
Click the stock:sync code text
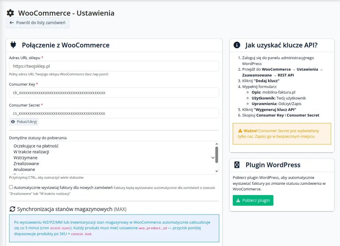pos(60,228)
